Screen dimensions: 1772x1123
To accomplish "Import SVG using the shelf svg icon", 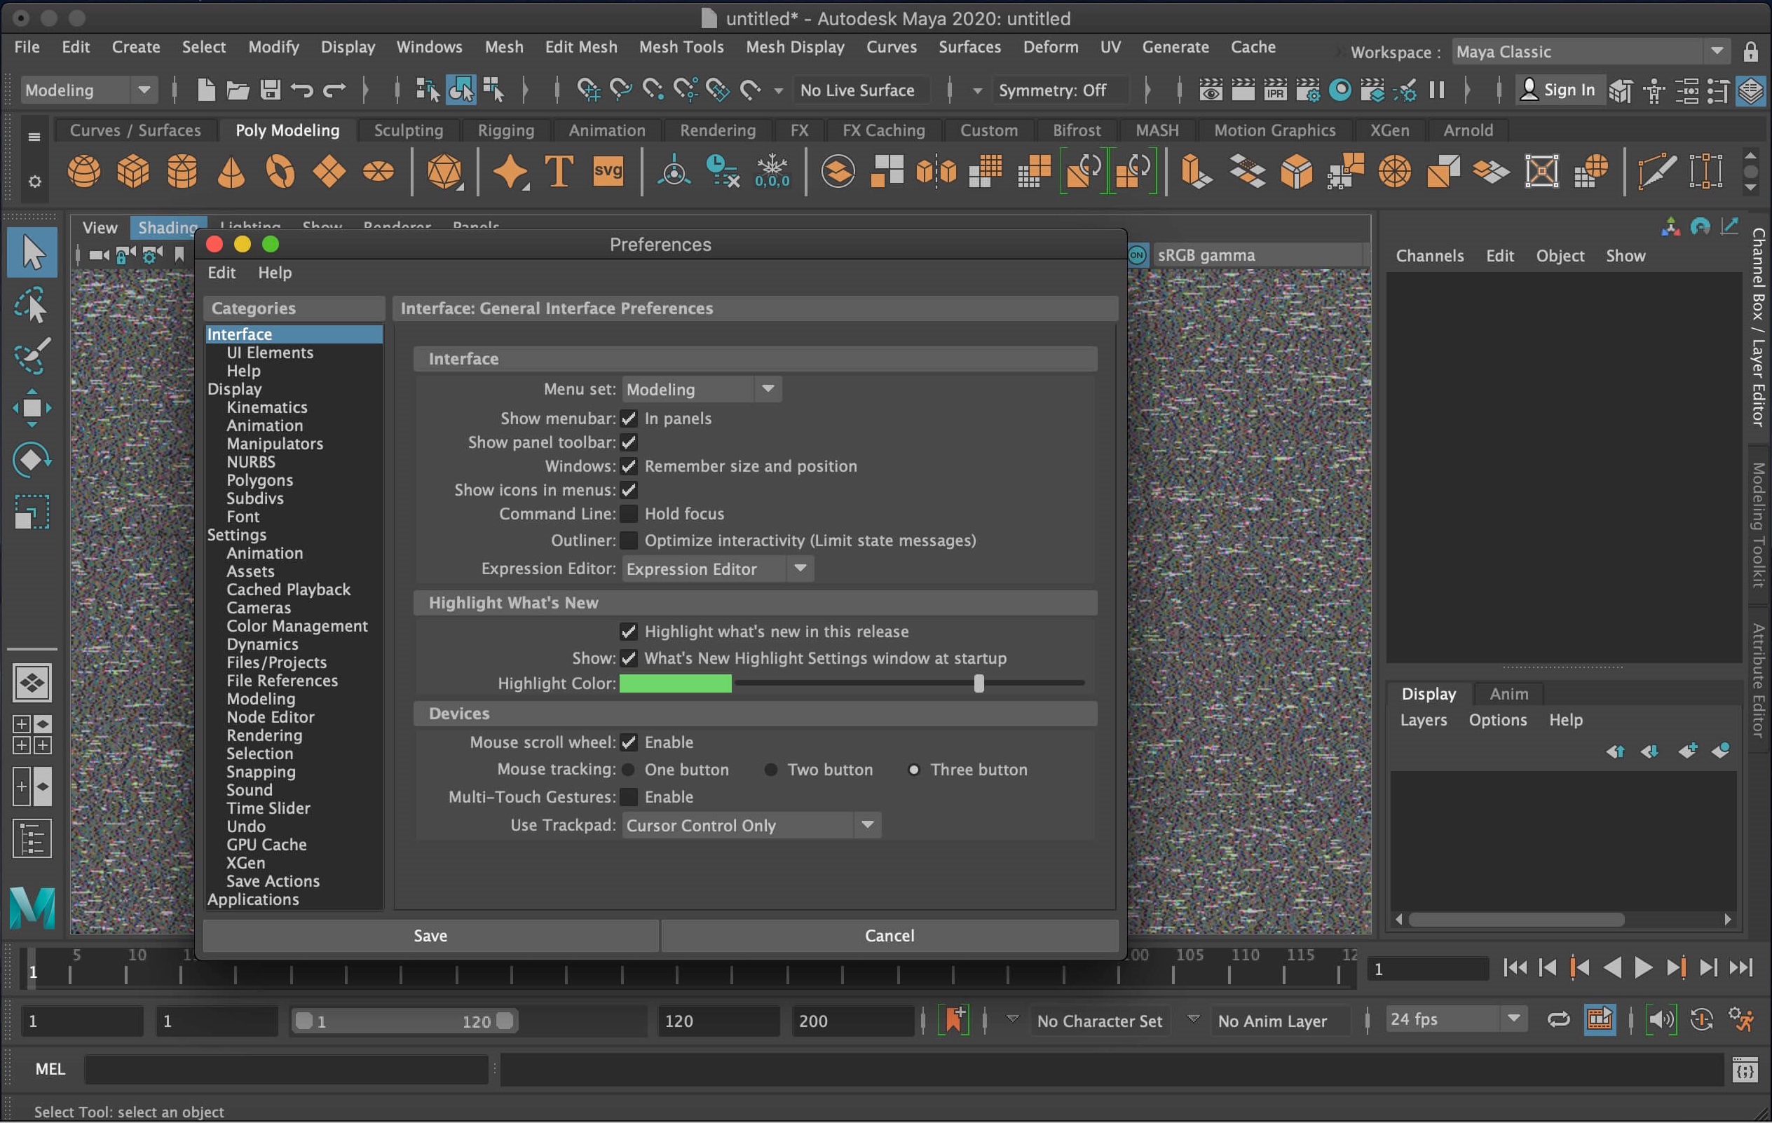I will (x=608, y=172).
